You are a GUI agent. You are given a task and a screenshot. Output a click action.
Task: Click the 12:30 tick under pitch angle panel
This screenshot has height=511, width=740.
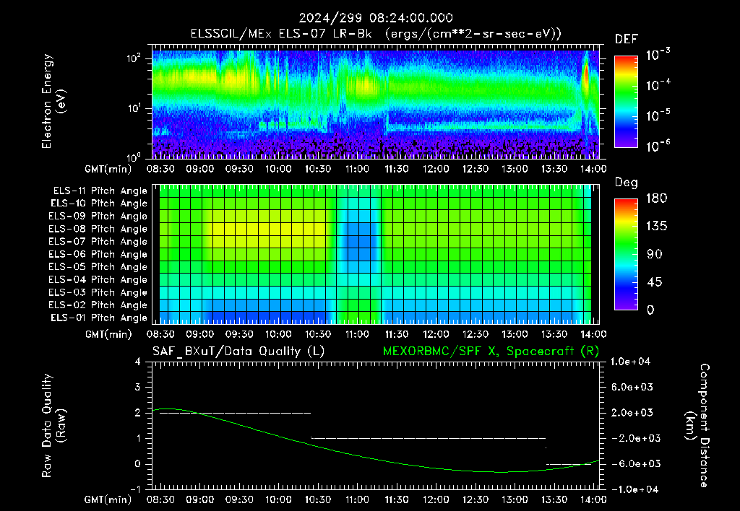(x=476, y=335)
